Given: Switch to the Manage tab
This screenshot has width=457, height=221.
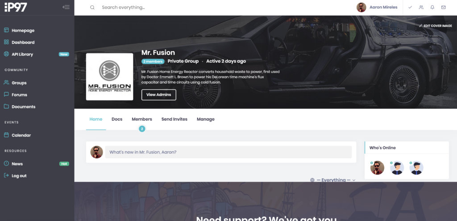Looking at the screenshot, I should [205, 119].
